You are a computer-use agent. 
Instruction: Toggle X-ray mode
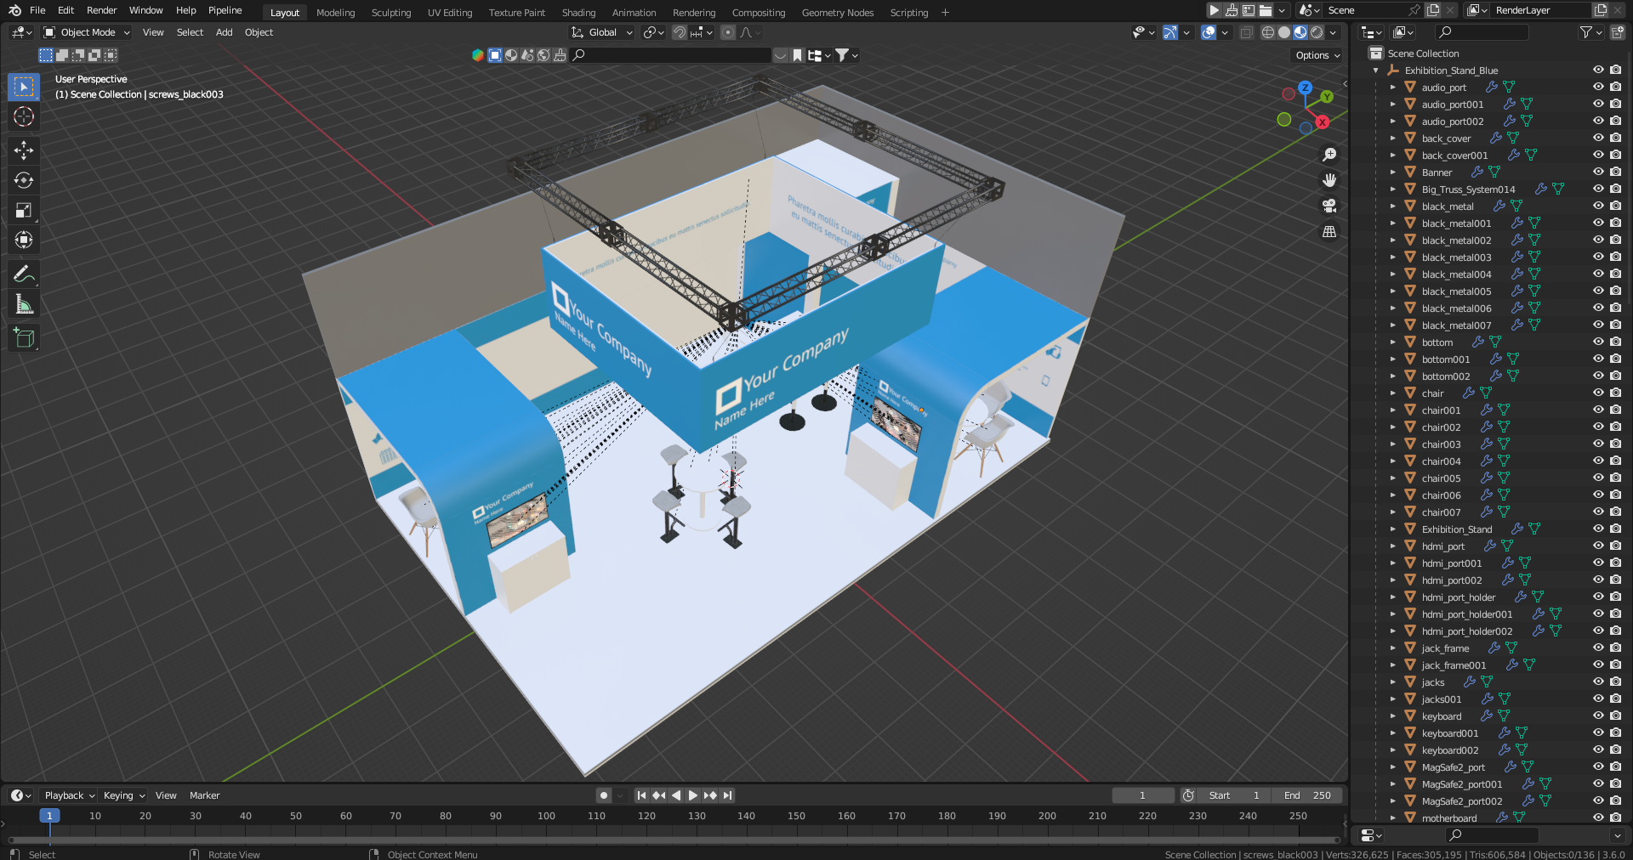[x=1246, y=32]
